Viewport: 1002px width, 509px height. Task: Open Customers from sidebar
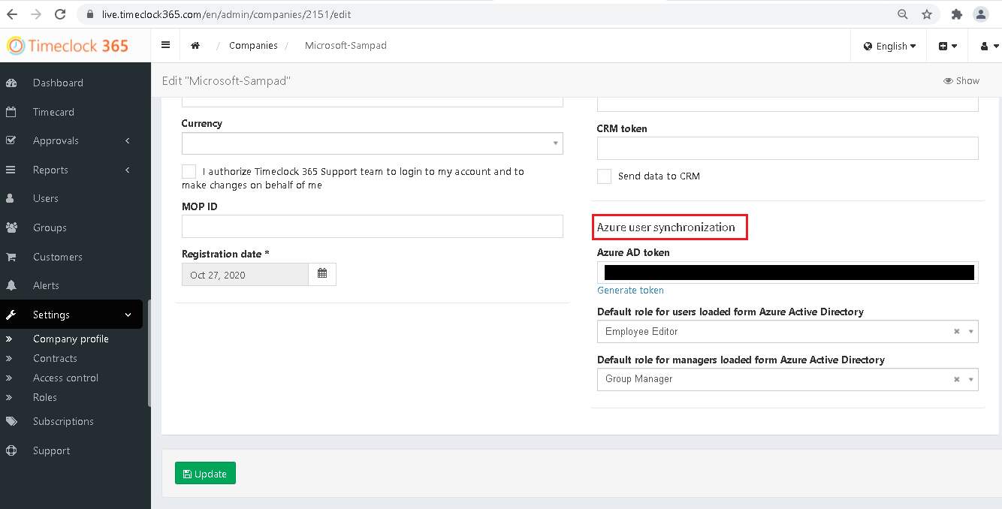[x=58, y=257]
